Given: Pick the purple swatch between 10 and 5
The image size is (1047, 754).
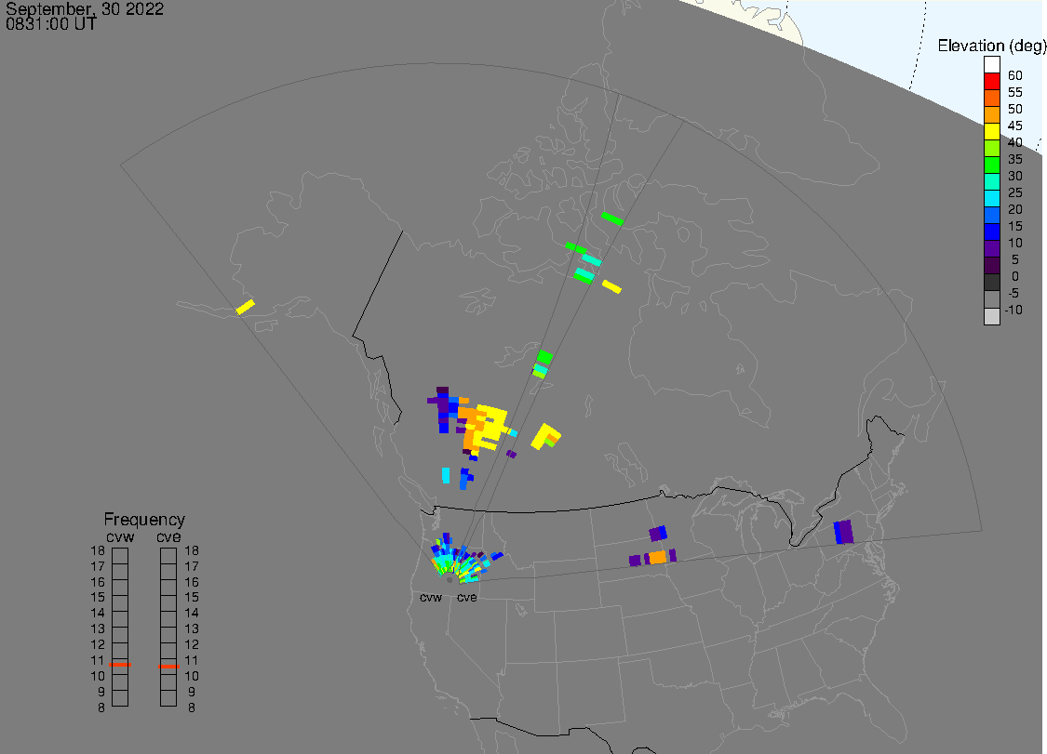Looking at the screenshot, I should [x=991, y=249].
